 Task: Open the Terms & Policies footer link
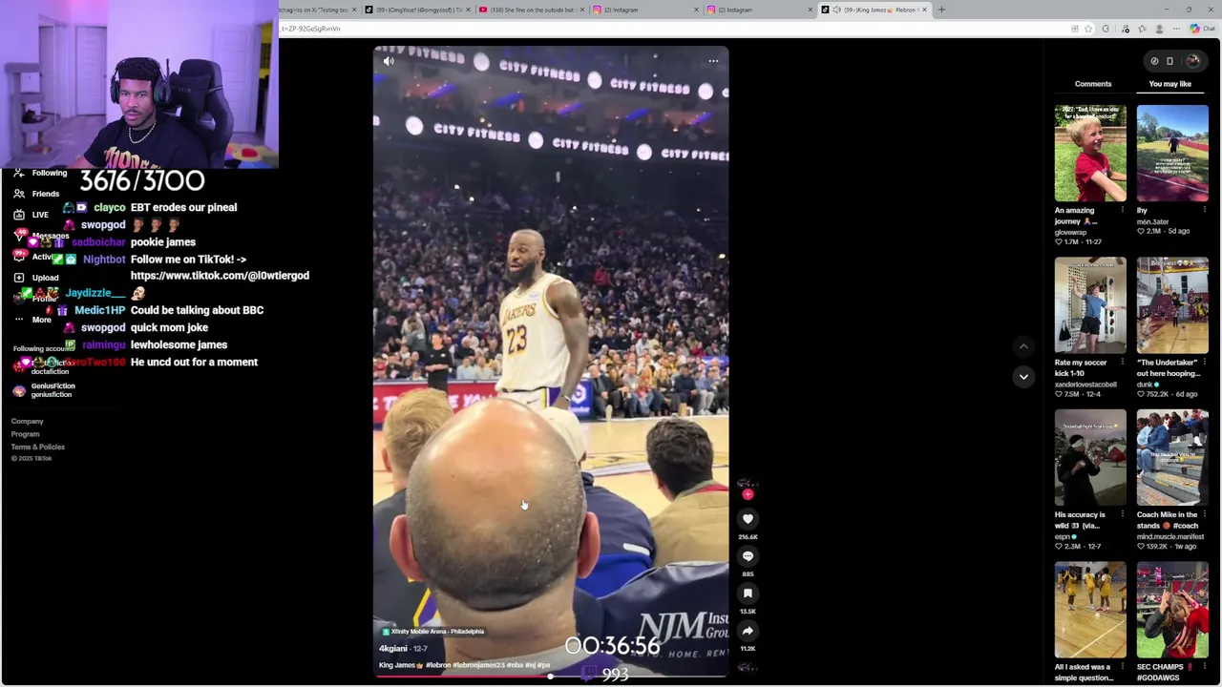pos(38,447)
